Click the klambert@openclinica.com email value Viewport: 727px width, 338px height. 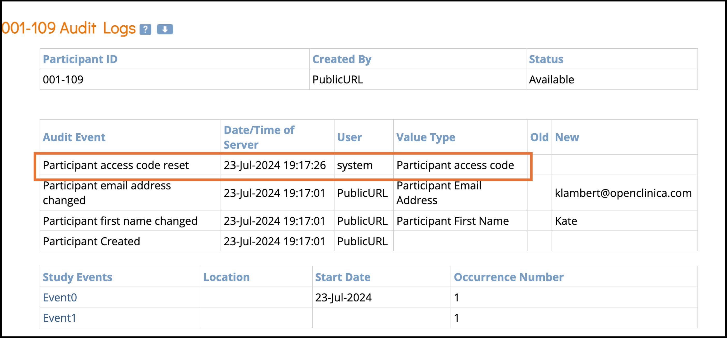click(x=623, y=193)
